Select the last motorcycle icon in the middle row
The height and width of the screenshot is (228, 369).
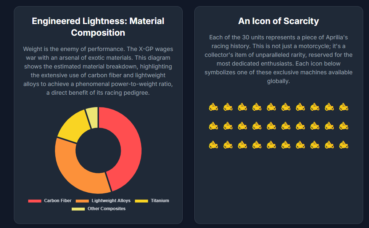click(x=344, y=126)
